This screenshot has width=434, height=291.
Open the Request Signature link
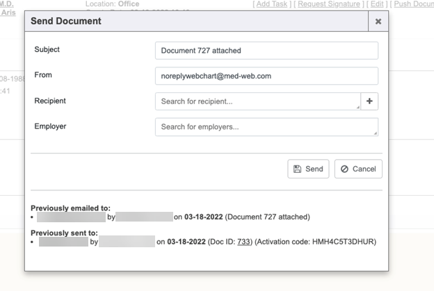coord(329,4)
